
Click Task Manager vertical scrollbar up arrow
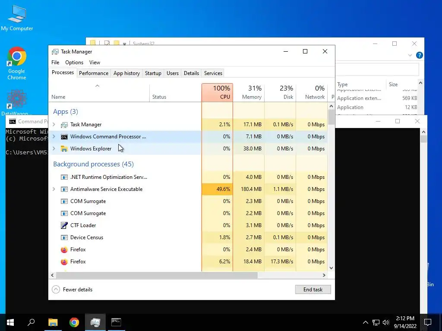pyautogui.click(x=331, y=106)
